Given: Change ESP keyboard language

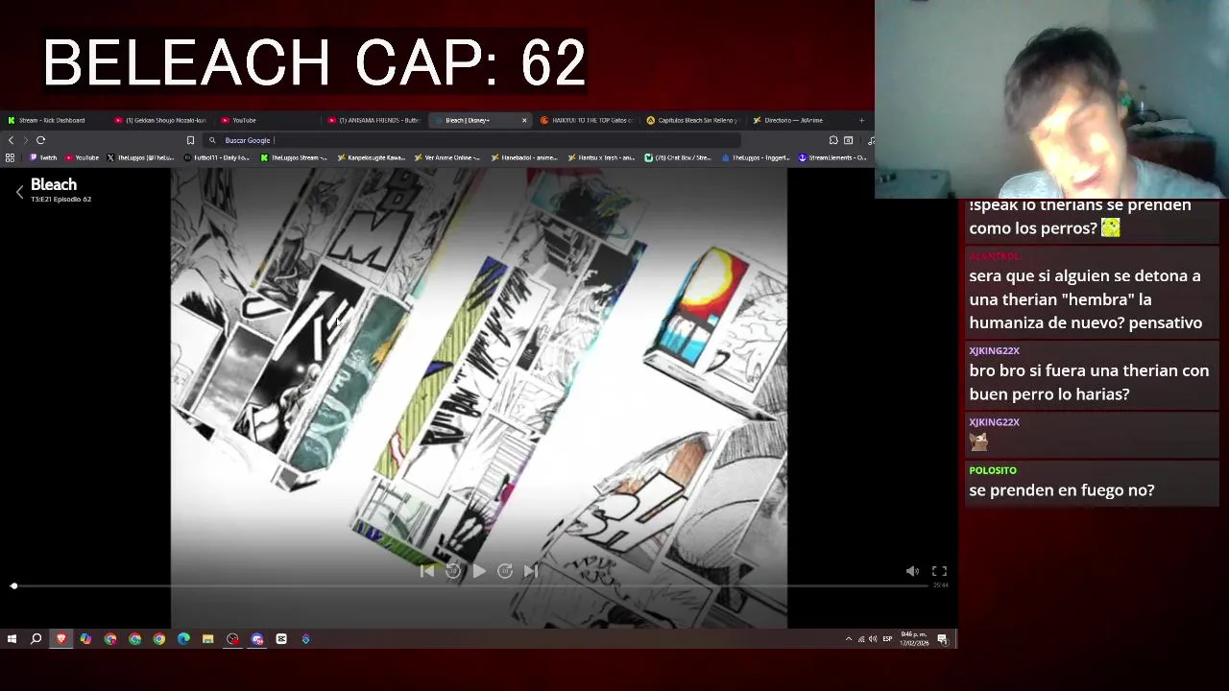Looking at the screenshot, I should [887, 639].
